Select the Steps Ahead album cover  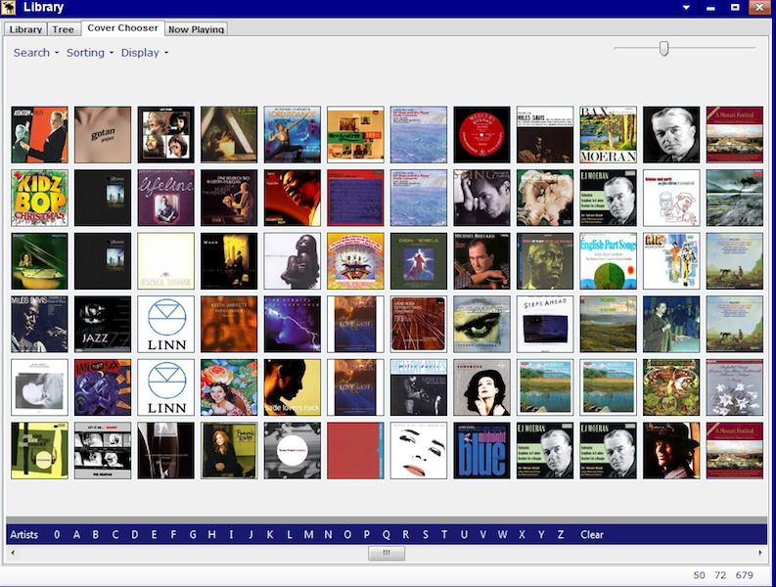pyautogui.click(x=545, y=324)
